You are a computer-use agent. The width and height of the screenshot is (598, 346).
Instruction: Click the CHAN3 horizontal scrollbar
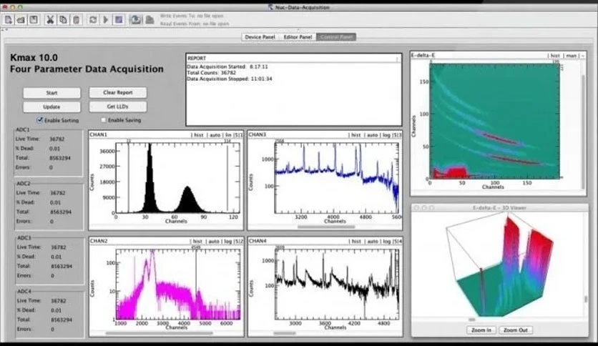tap(325, 227)
